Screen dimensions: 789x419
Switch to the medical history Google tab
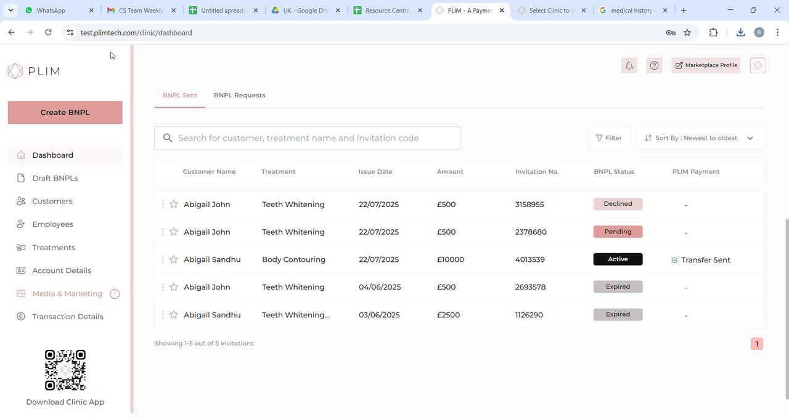(633, 10)
